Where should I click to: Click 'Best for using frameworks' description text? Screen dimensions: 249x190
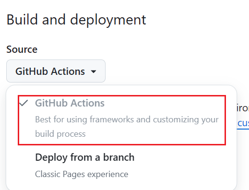click(x=127, y=127)
